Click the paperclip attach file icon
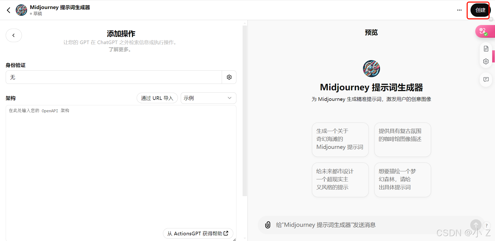This screenshot has width=495, height=241. pyautogui.click(x=268, y=225)
